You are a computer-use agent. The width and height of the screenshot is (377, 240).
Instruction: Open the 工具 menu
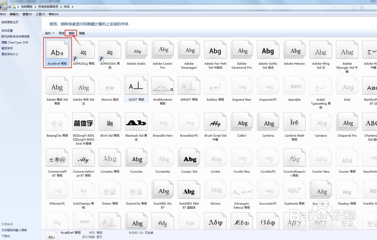[x=40, y=14]
